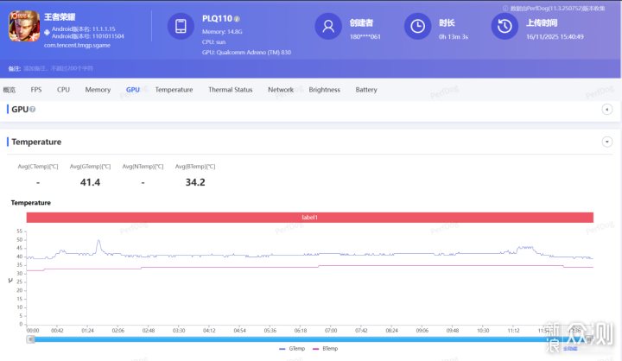Screen dimensions: 622x361
Task: Click the upload time history icon
Action: click(x=503, y=27)
